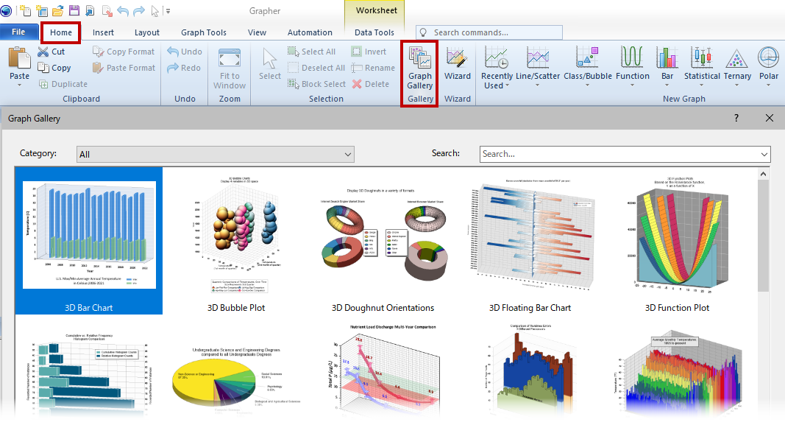Click Rename in Selection group
785x425 pixels.
click(x=373, y=68)
